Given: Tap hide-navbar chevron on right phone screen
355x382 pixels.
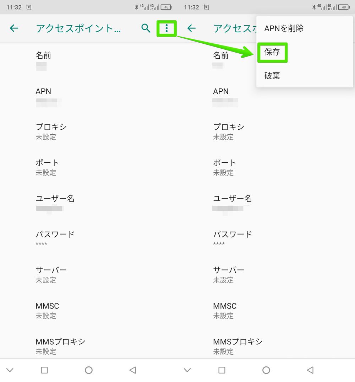Looking at the screenshot, I should click(x=187, y=370).
